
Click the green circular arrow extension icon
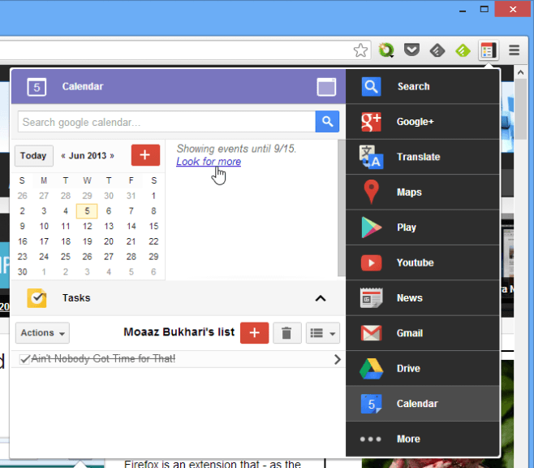pyautogui.click(x=386, y=50)
